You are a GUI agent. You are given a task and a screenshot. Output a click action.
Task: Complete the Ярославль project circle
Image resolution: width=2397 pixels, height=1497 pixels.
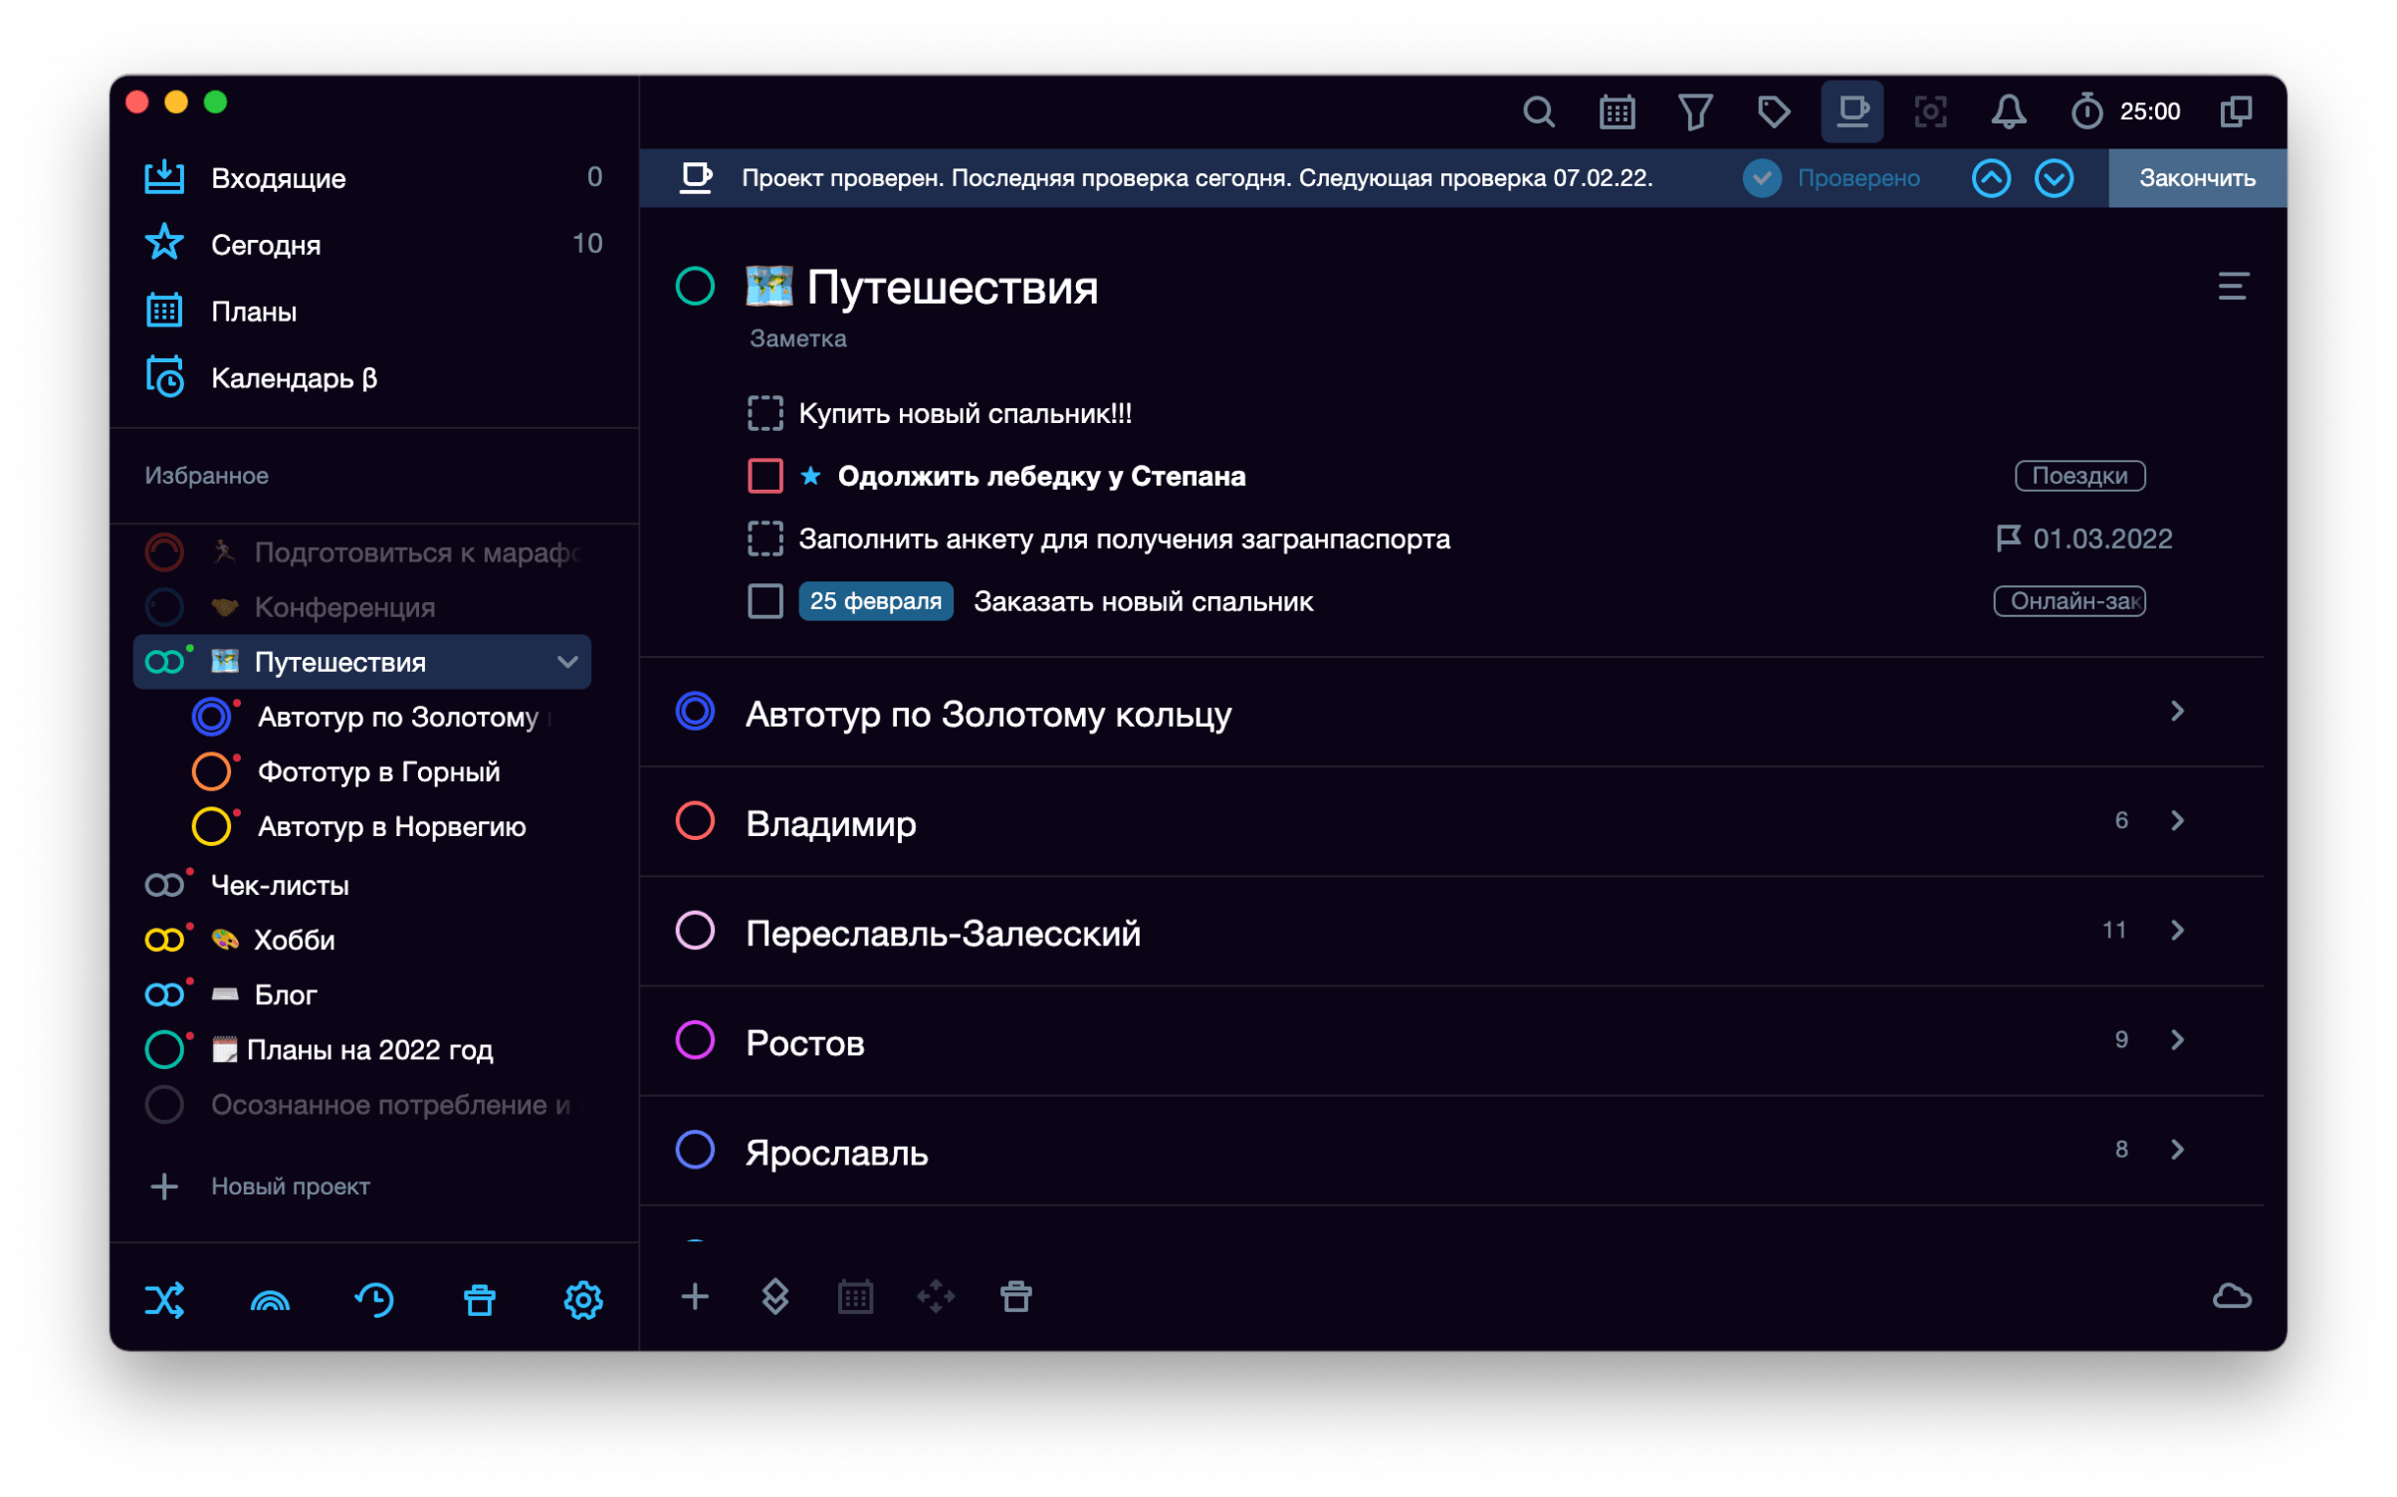[695, 1151]
